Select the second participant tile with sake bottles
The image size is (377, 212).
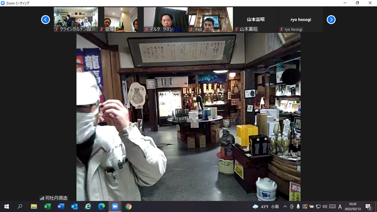[121, 19]
